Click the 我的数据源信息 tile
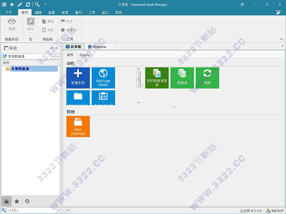286x214 pixels. pos(157,78)
